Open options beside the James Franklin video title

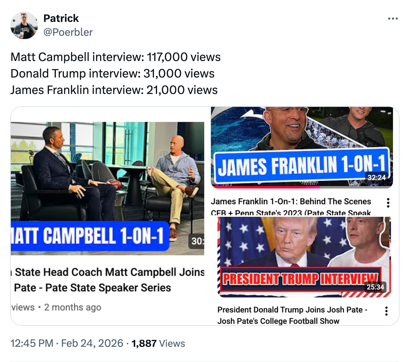coord(388,203)
